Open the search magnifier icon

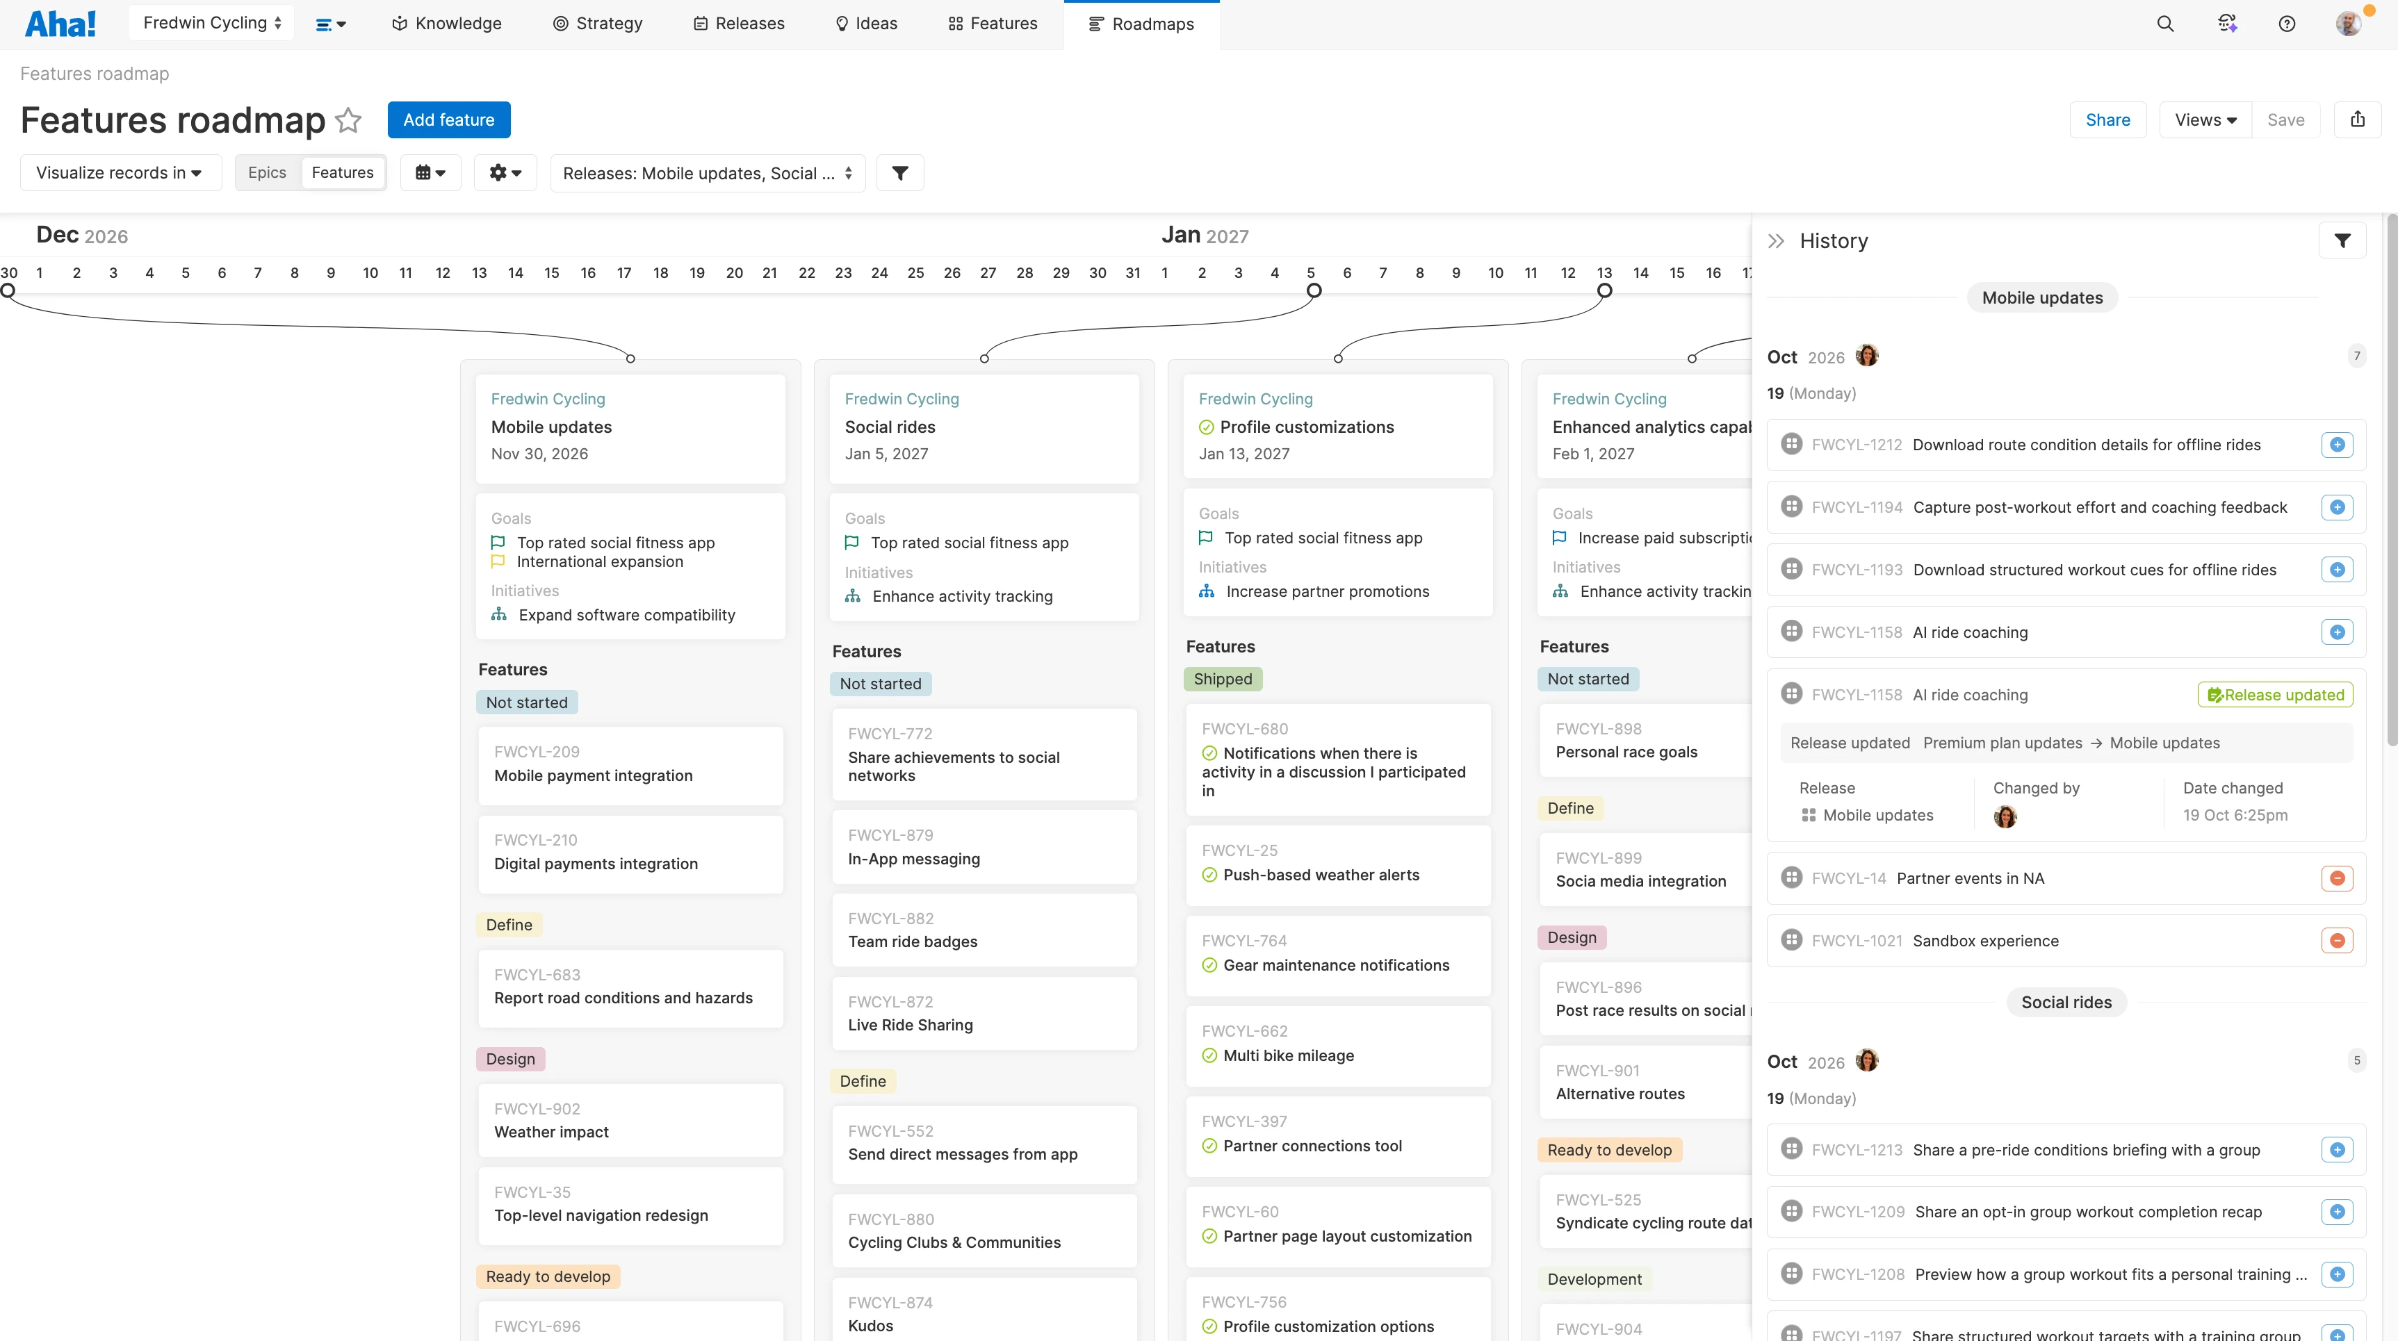[2165, 23]
